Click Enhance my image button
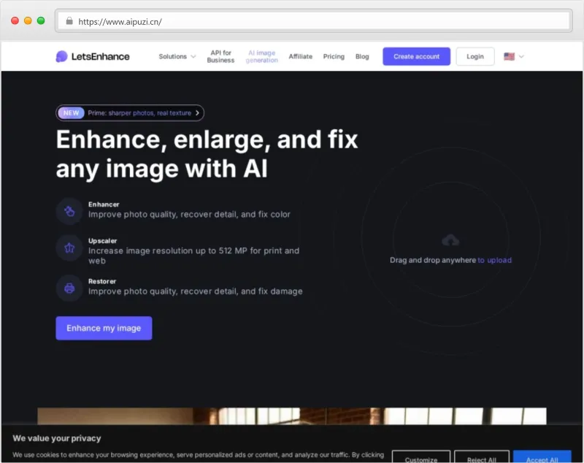The image size is (584, 463). tap(104, 328)
